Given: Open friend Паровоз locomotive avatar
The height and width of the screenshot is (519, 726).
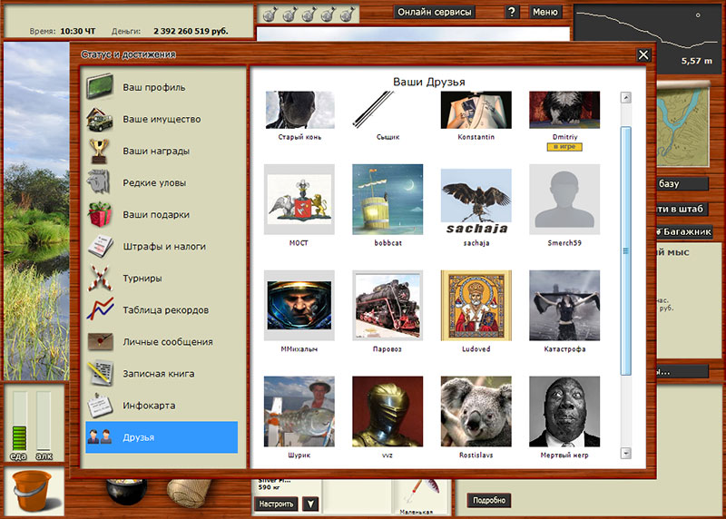Looking at the screenshot, I should [388, 305].
